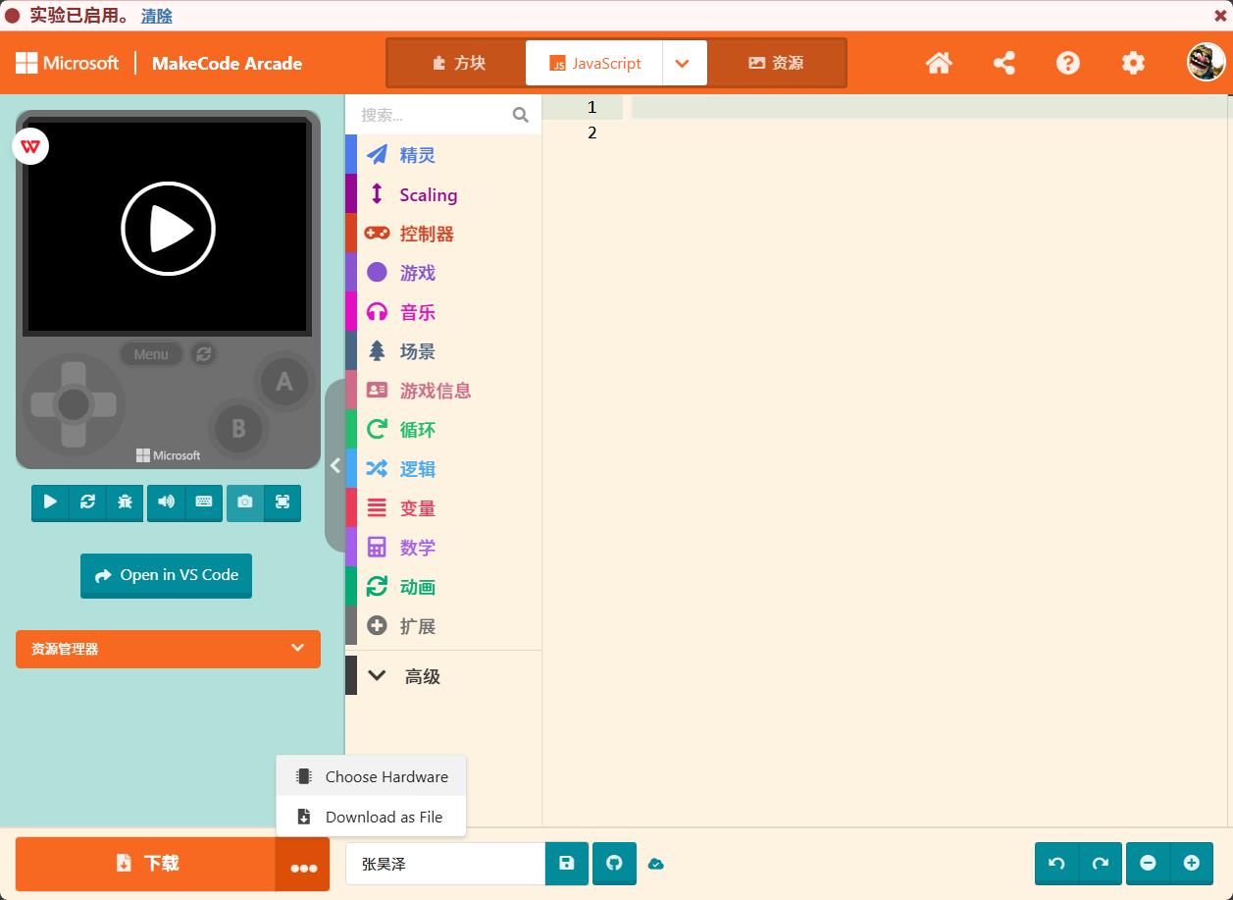Image resolution: width=1233 pixels, height=900 pixels.
Task: Start the simulator with the play icon
Action: (50, 502)
